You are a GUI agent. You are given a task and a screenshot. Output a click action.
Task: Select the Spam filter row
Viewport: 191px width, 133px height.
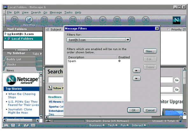coord(99,61)
